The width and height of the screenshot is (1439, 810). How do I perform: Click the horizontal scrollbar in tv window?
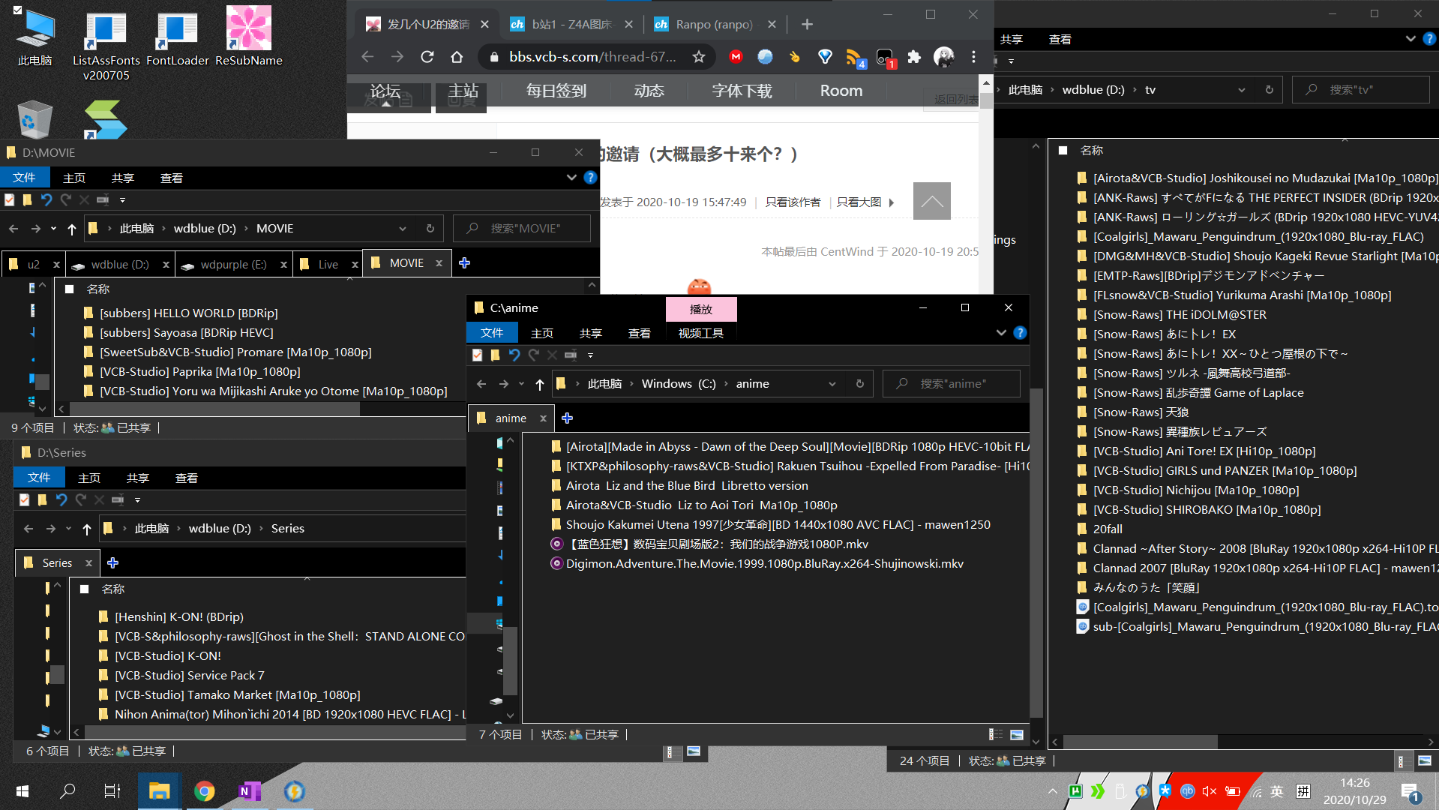(x=1140, y=742)
